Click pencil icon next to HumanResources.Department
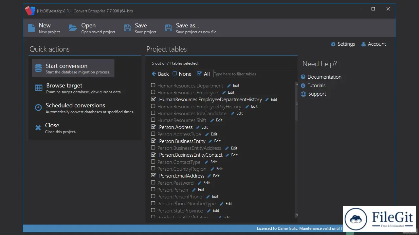This screenshot has width=419, height=235. tap(229, 86)
